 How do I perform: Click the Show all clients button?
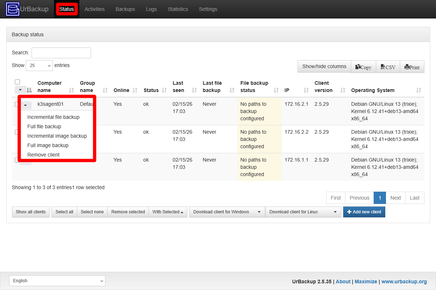coord(30,212)
